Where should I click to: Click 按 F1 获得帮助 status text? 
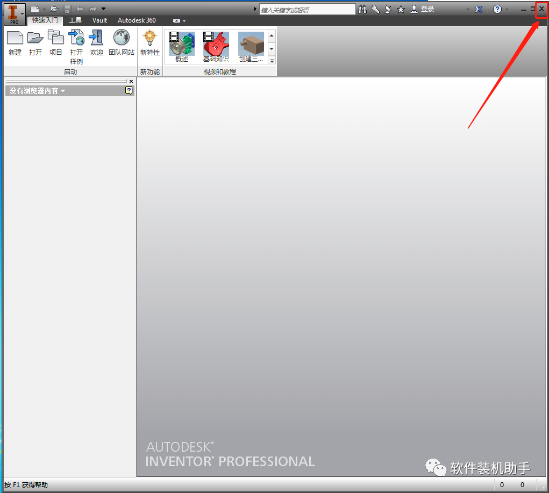tap(26, 485)
